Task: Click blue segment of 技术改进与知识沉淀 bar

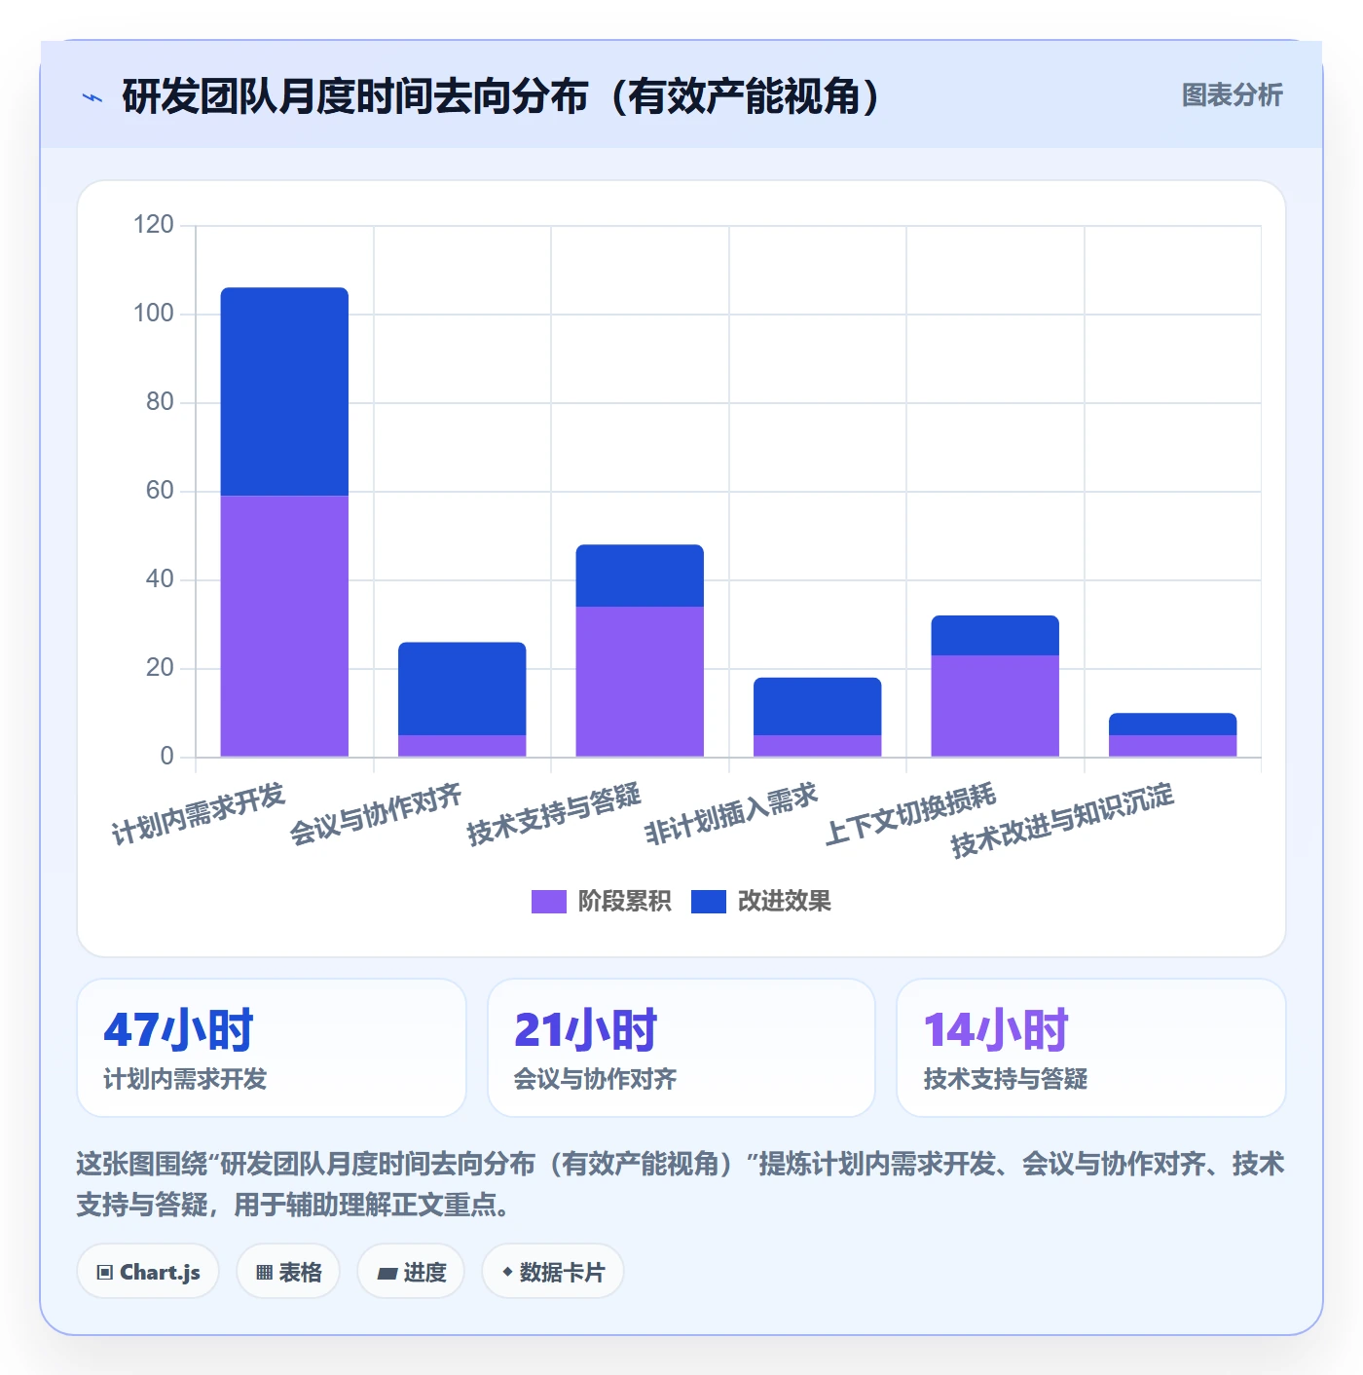Action: click(1173, 724)
